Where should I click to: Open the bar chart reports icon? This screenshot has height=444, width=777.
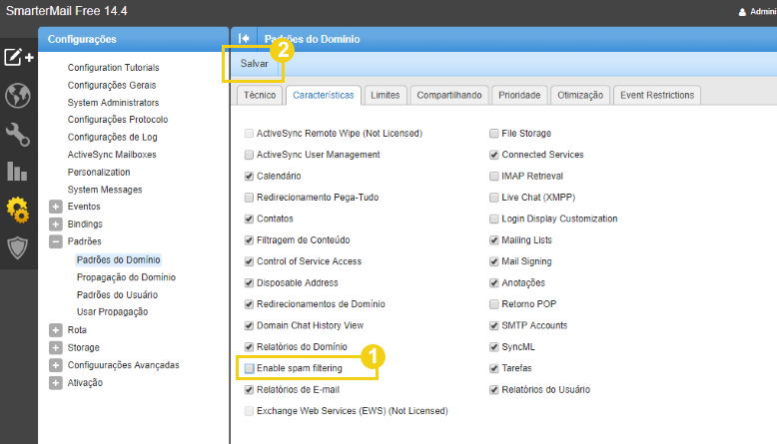click(x=17, y=172)
